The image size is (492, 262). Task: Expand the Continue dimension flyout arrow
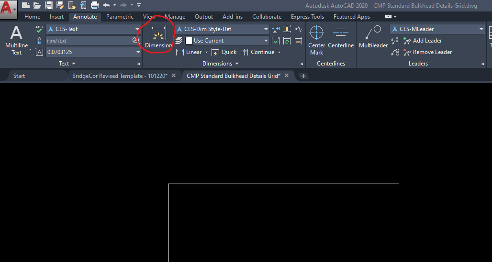pos(279,52)
